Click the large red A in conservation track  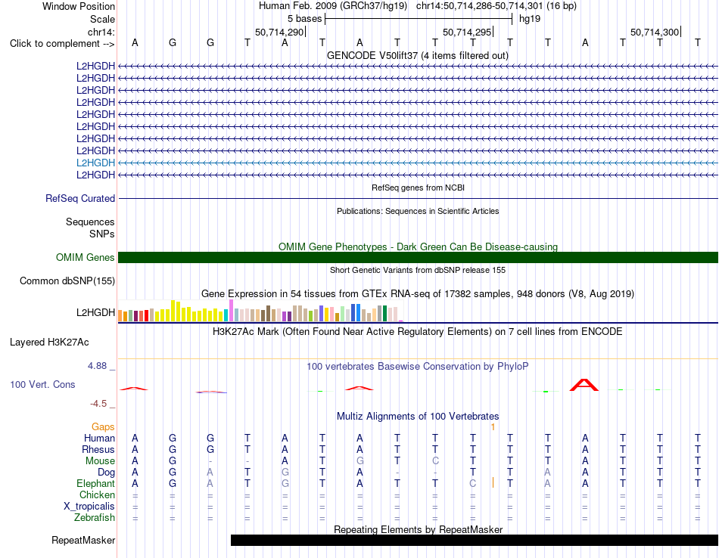tap(584, 385)
